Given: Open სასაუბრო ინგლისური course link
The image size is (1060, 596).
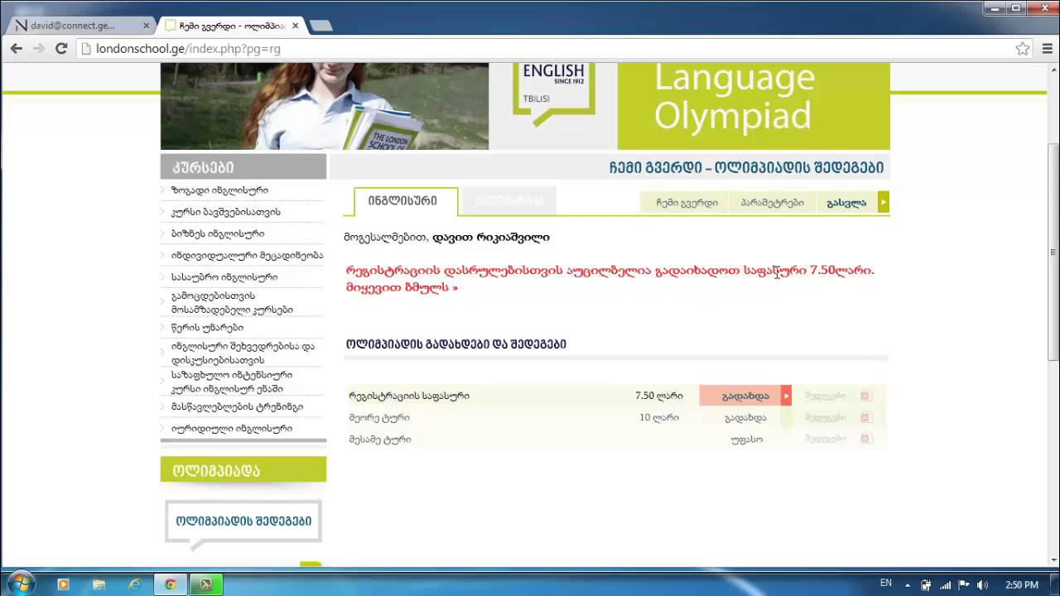Looking at the screenshot, I should pos(224,276).
